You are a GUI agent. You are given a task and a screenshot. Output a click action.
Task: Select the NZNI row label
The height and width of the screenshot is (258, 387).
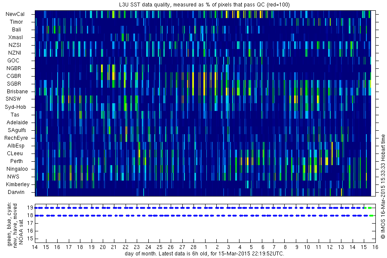(x=15, y=52)
